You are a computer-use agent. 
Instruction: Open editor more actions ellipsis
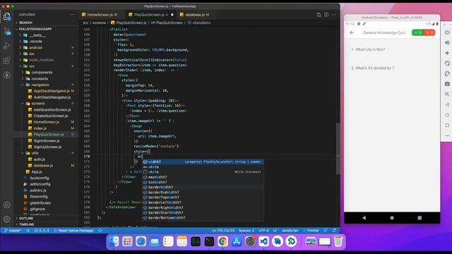pos(334,15)
